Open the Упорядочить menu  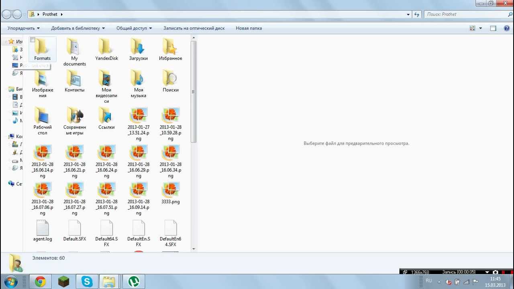coord(24,28)
